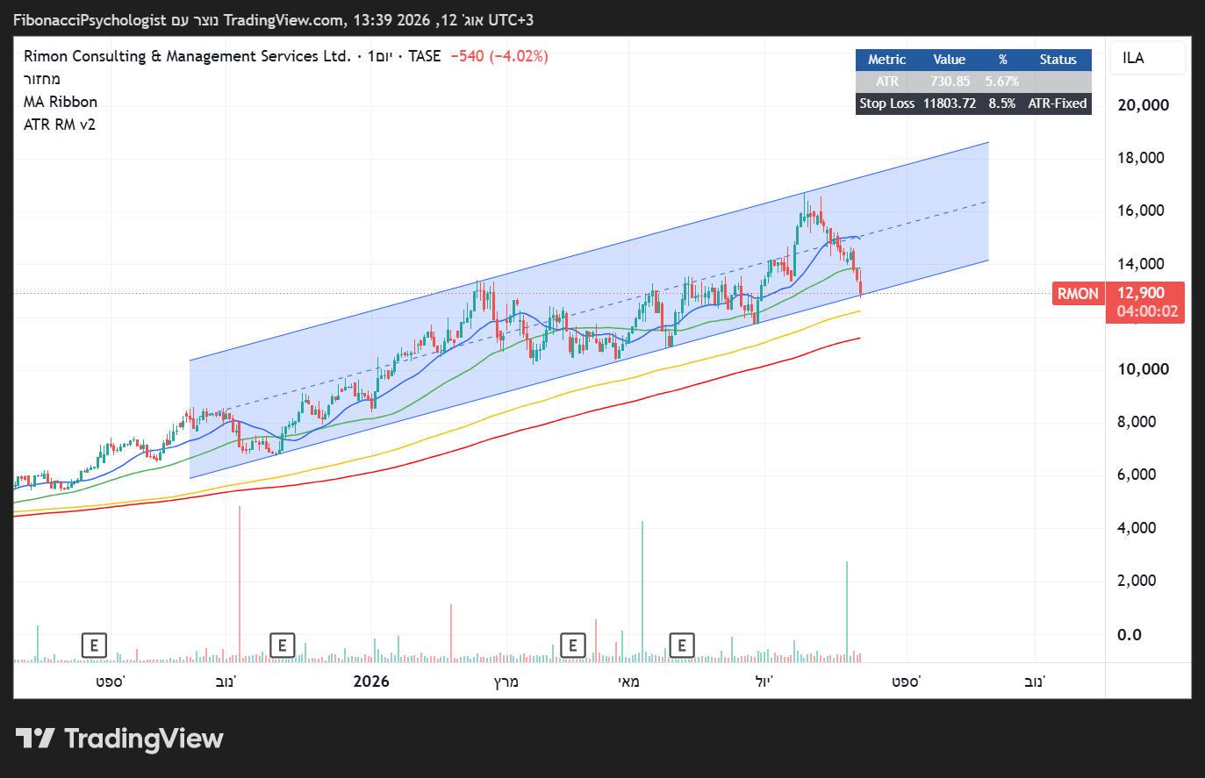Click the −540 (−4.02%) price change
Viewport: 1205px width, 778px height.
pyautogui.click(x=499, y=56)
